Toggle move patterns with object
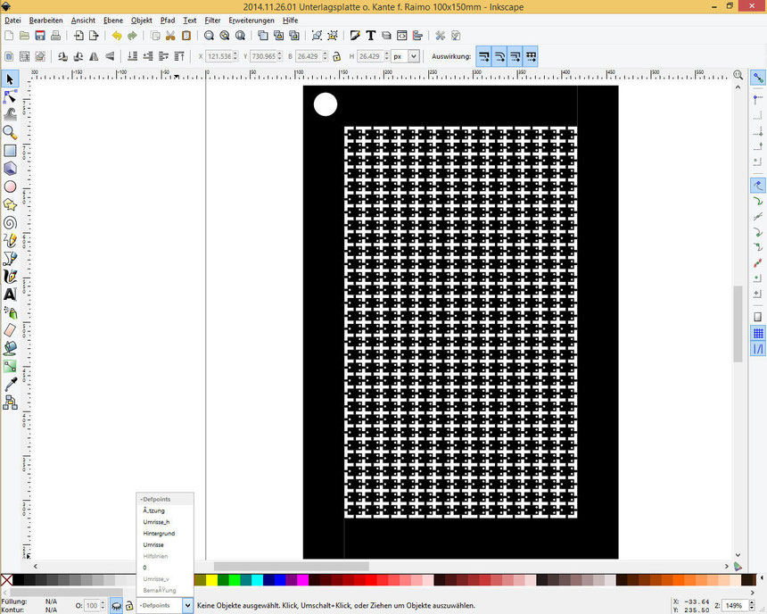The height and width of the screenshot is (614, 767). pyautogui.click(x=531, y=56)
